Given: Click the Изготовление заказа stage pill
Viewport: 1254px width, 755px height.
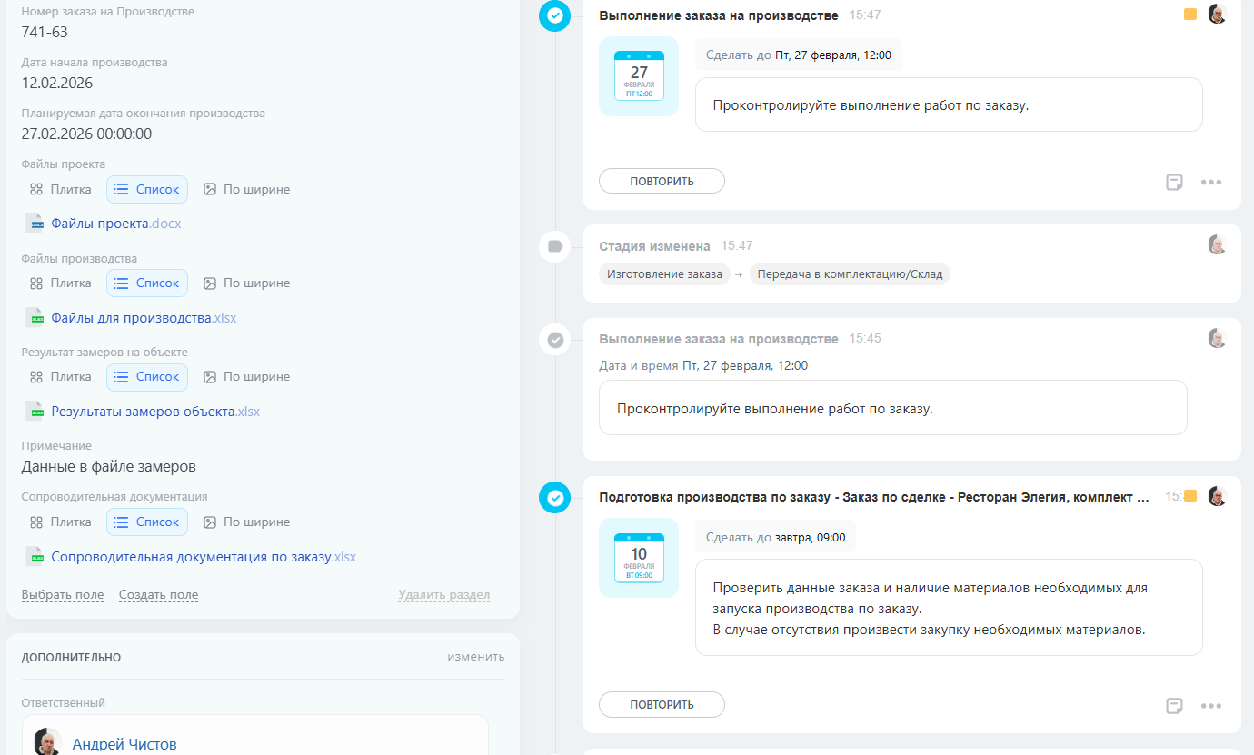Looking at the screenshot, I should [x=664, y=274].
